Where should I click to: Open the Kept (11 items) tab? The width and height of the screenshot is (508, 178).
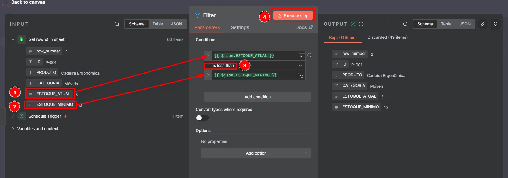click(x=343, y=38)
